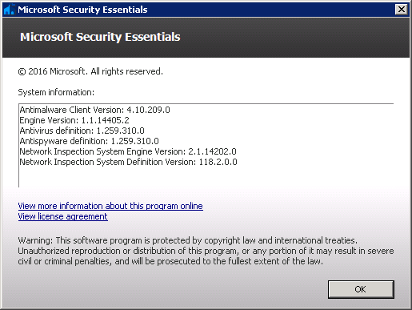The height and width of the screenshot is (310, 412).
Task: Open View more information about this program online
Action: 110,206
